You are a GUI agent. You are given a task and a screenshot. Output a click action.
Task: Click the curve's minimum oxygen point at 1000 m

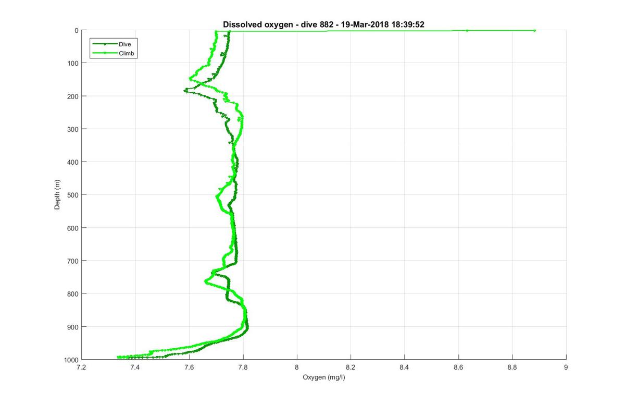(119, 357)
